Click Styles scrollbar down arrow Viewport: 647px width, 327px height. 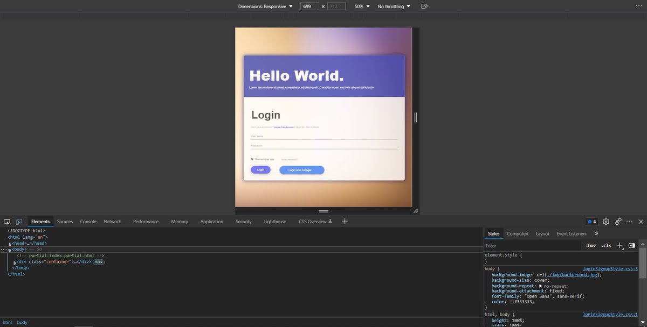643,323
